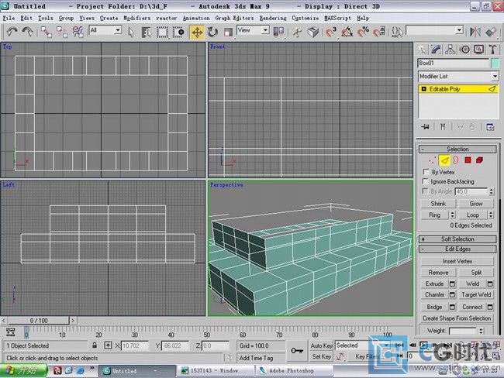The image size is (504, 378).
Task: Click the X coordinate input field
Action: [135, 345]
